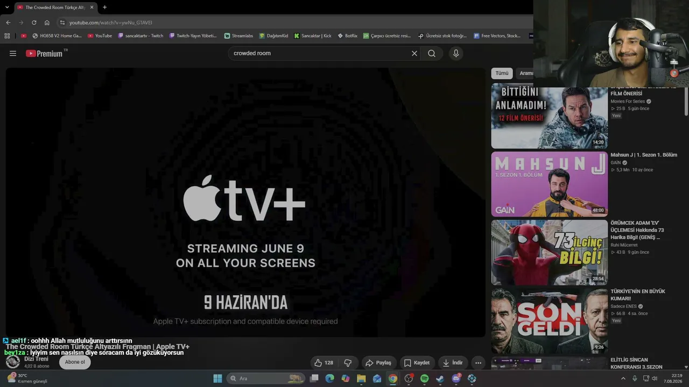Screen dimensions: 689x387
Task: Open Task View on the taskbar
Action: [314, 378]
